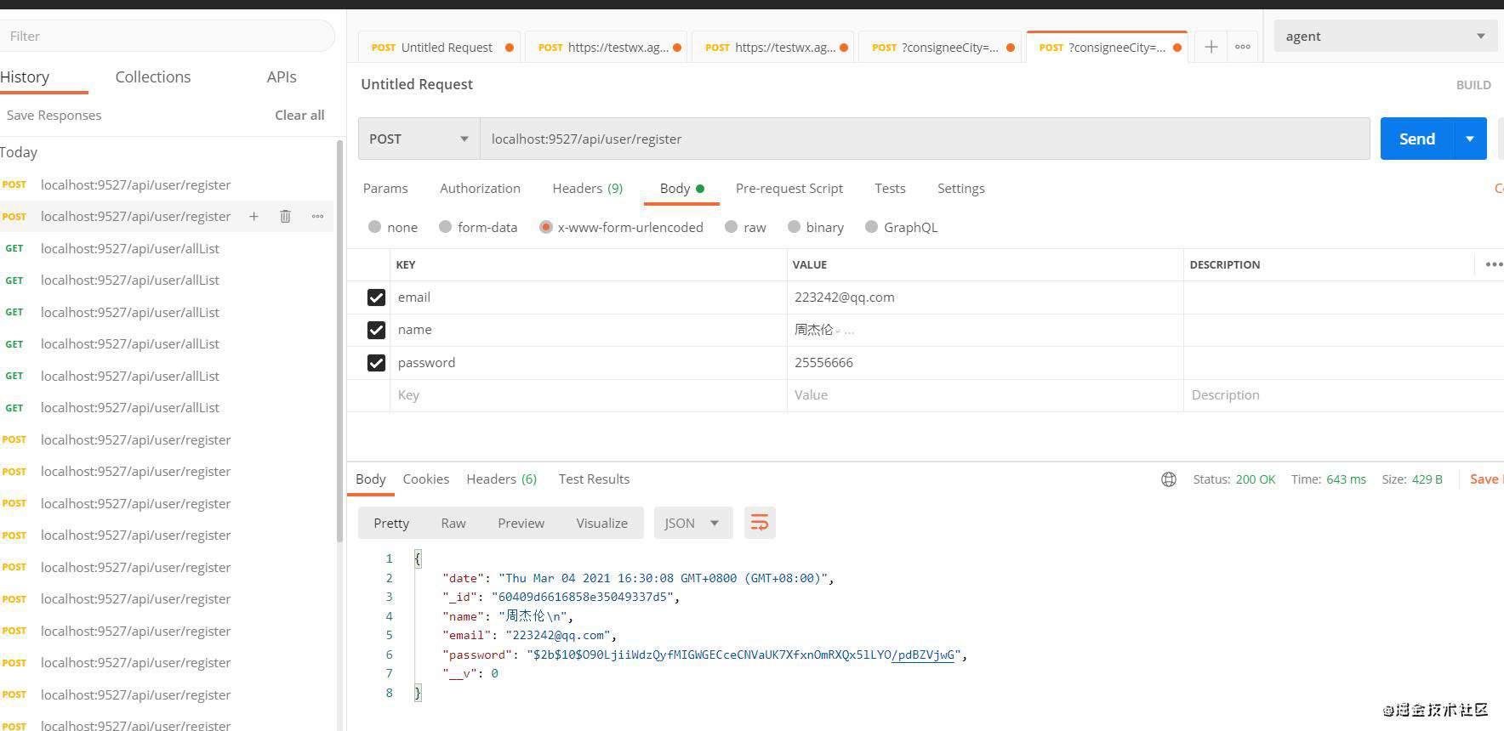The width and height of the screenshot is (1504, 731).
Task: Open more actions for selected history request
Action: point(317,216)
